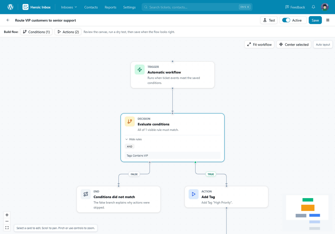Save the workflow

tap(315, 20)
